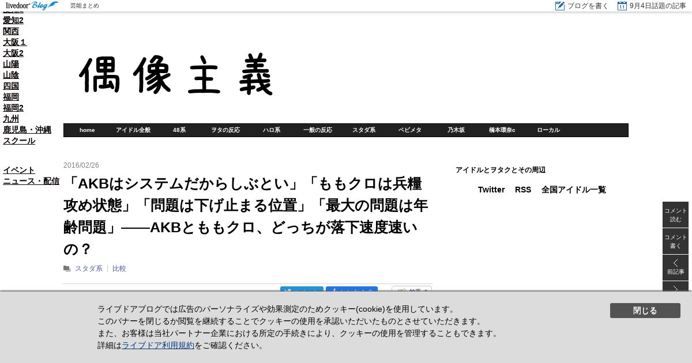Click the スタダ系 category tag under title
The width and height of the screenshot is (692, 363).
89,269
